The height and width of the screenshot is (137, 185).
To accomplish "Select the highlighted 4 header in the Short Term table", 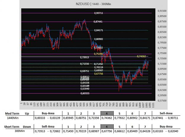I will point(107,127).
